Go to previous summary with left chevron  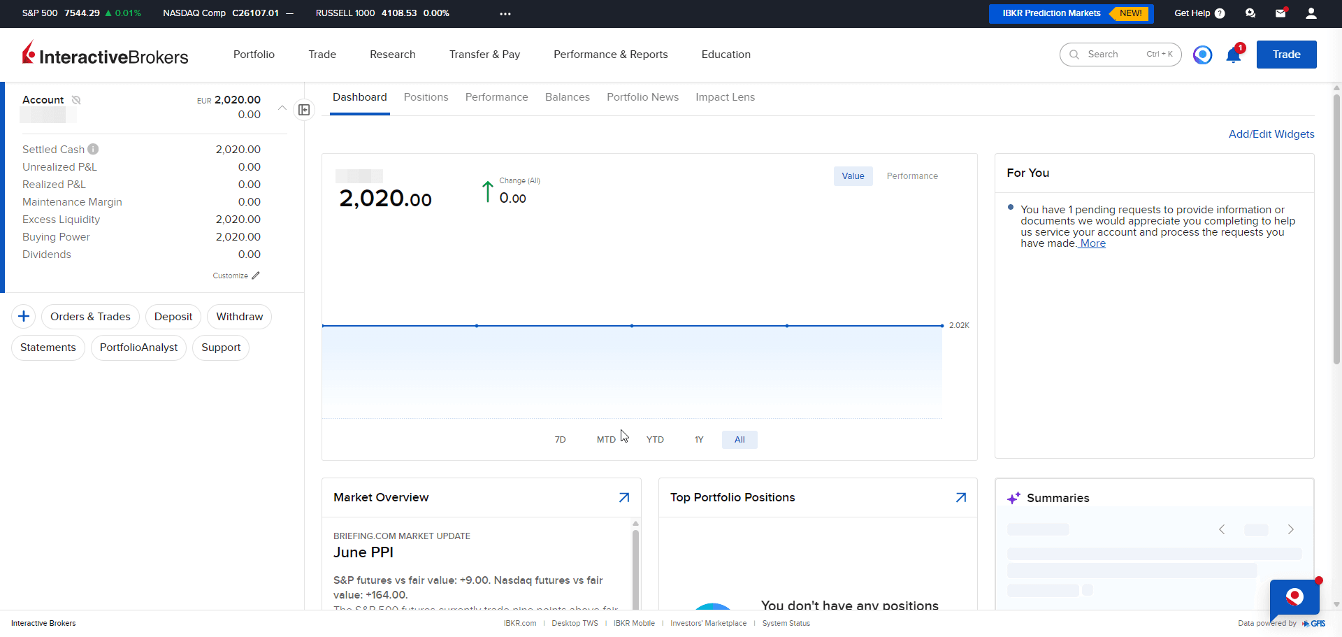(1222, 529)
